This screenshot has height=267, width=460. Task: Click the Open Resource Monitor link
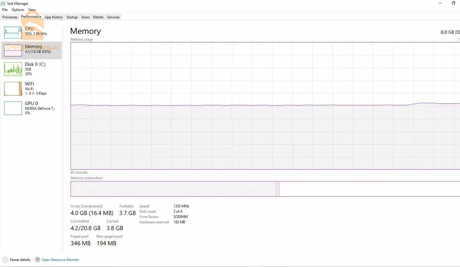click(60, 260)
